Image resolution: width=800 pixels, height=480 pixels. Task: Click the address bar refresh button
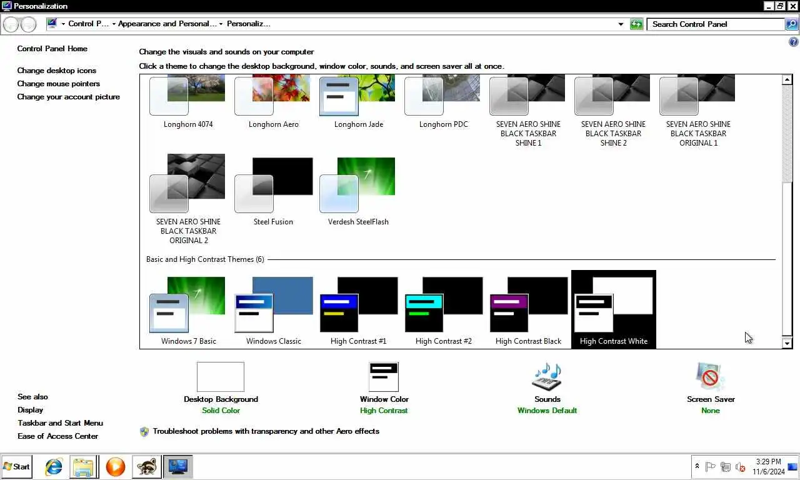636,24
